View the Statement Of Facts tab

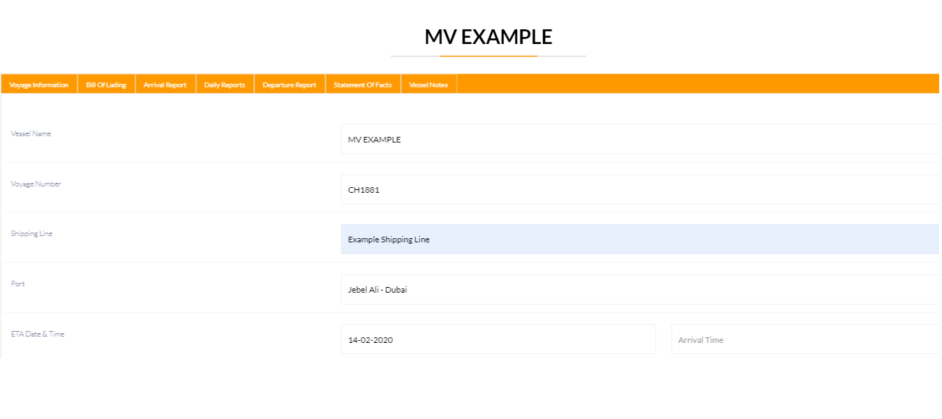click(363, 84)
